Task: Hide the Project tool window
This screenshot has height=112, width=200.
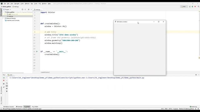Action: point(31,10)
